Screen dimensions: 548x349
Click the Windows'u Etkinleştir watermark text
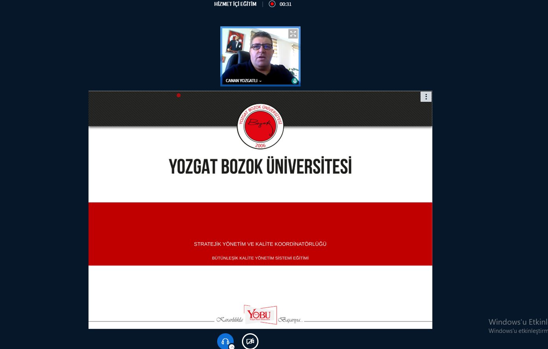coord(518,322)
